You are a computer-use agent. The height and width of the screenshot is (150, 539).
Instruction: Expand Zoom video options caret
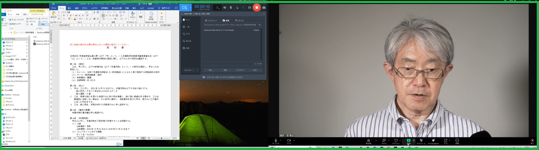294,140
